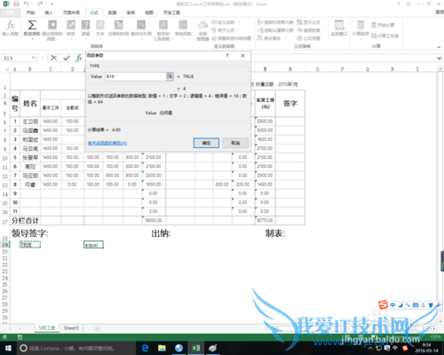Screen dimensions: 444x355
Task: Open Microsoft Edge from the taskbar
Action: coord(145,348)
